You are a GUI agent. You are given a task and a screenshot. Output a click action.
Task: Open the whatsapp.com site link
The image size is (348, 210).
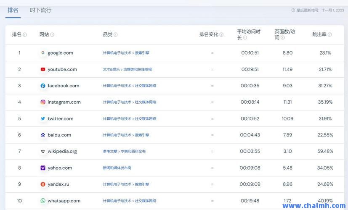click(64, 201)
